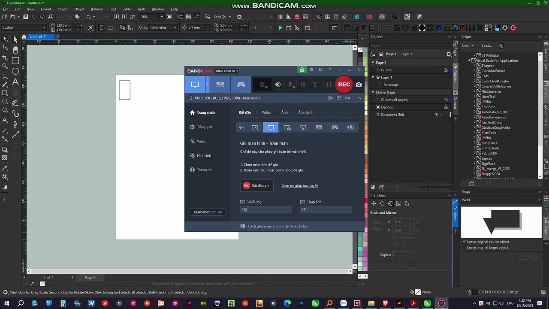
Task: Collapse the Page 1 tree node in Objects
Action: point(373,63)
